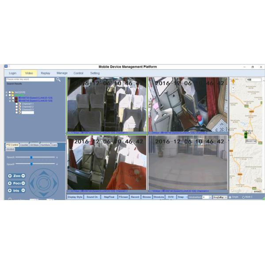Expand the test group tree node

click(7, 92)
